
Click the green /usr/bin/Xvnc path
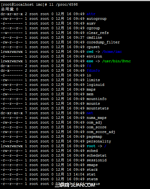(x=116, y=61)
